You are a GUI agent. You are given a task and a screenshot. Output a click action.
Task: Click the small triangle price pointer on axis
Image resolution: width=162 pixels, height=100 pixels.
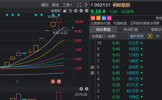coord(73,28)
